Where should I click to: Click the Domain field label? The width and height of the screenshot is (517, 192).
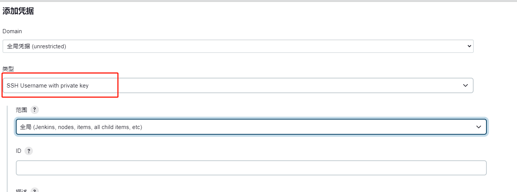[12, 31]
